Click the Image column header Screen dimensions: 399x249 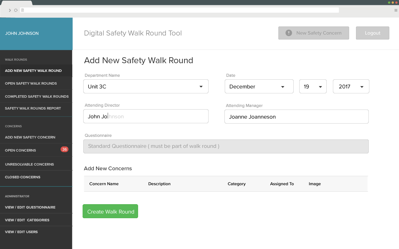tap(315, 184)
